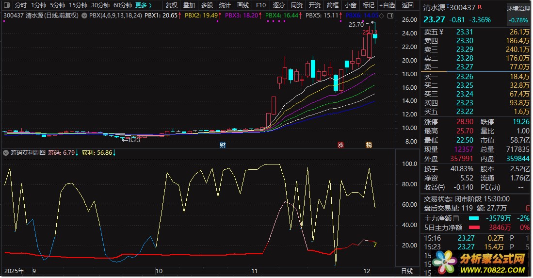533x278 pixels.
Task: Click the current price 23.27 in quote header
Action: click(434, 20)
